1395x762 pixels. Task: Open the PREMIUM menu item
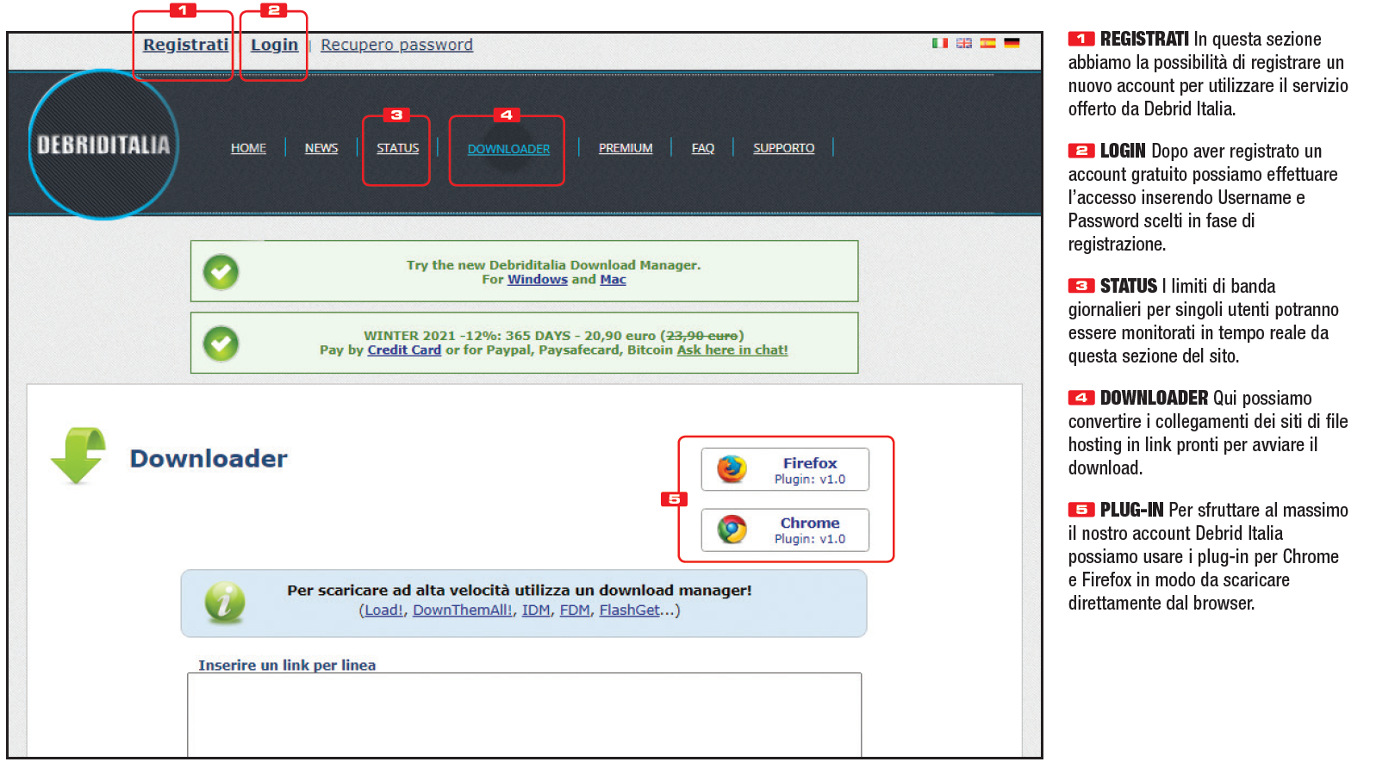[626, 148]
